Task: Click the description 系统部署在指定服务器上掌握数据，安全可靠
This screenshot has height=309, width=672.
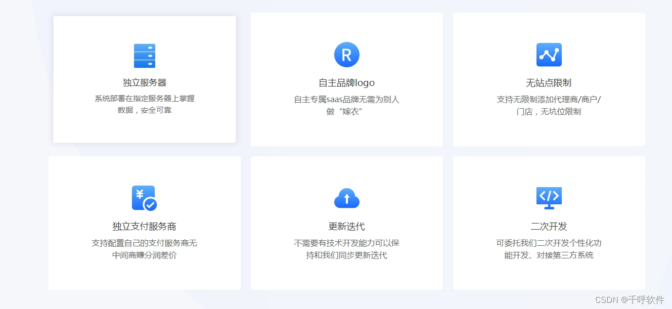Action: 145,104
